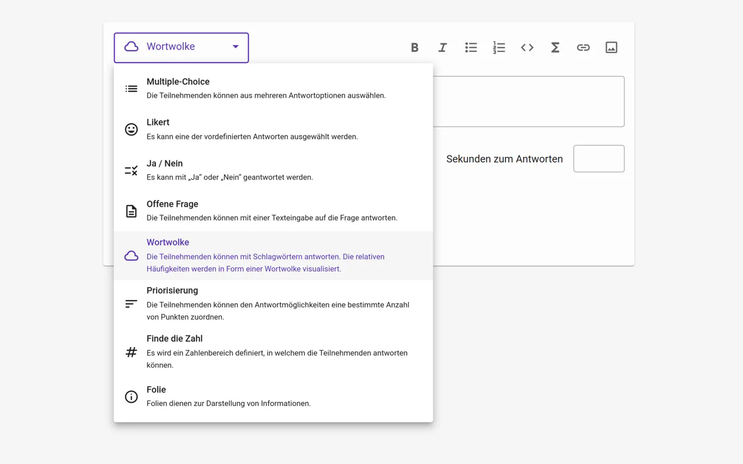Insert a numbered list
The height and width of the screenshot is (464, 743).
[499, 48]
